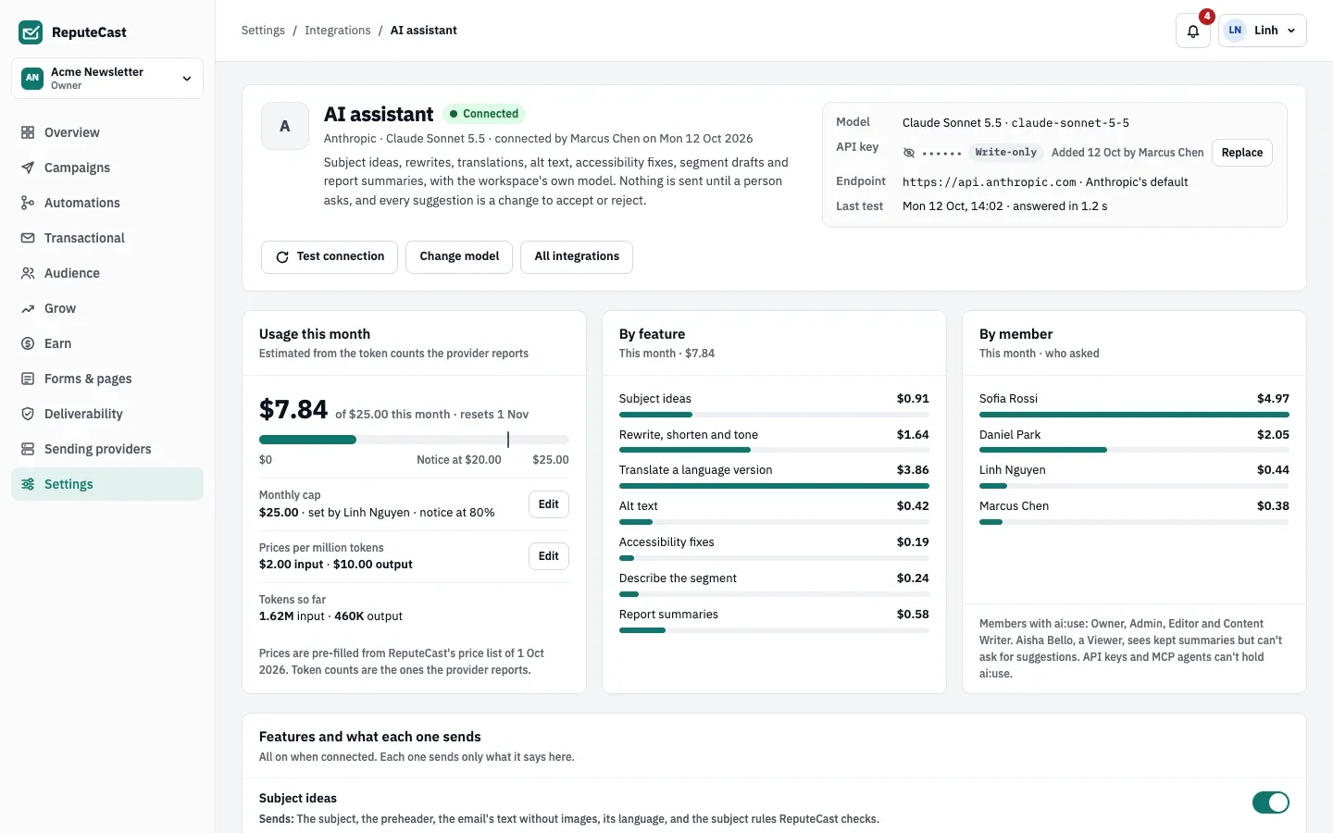Click the refresh icon in Test connection
Image resolution: width=1333 pixels, height=833 pixels.
[x=282, y=256]
